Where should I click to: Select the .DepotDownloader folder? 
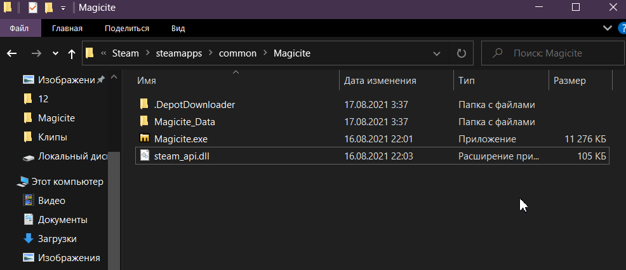(x=194, y=105)
